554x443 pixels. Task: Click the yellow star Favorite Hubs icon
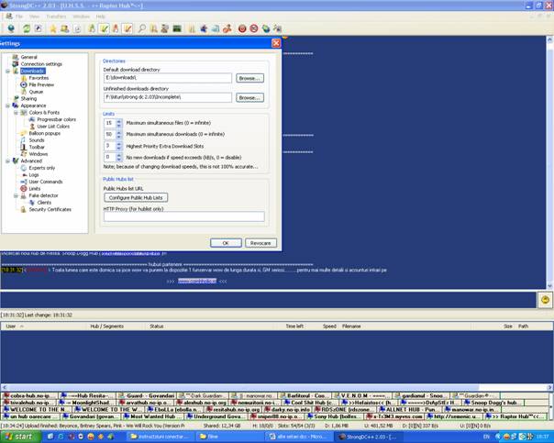click(x=53, y=28)
